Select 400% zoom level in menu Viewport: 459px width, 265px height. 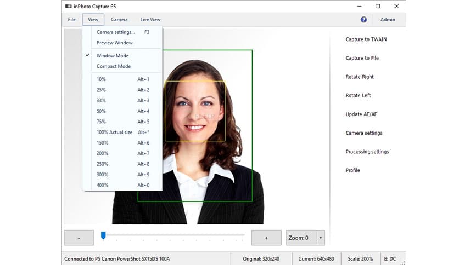point(102,185)
